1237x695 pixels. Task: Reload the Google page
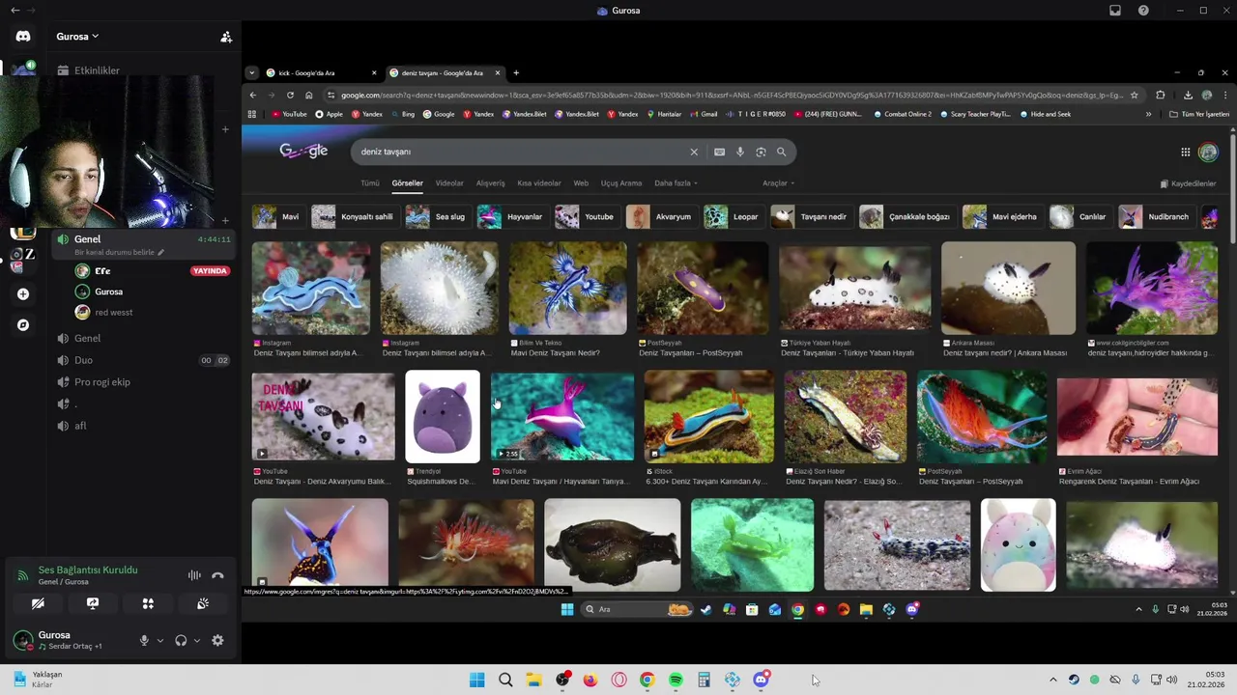(x=290, y=96)
